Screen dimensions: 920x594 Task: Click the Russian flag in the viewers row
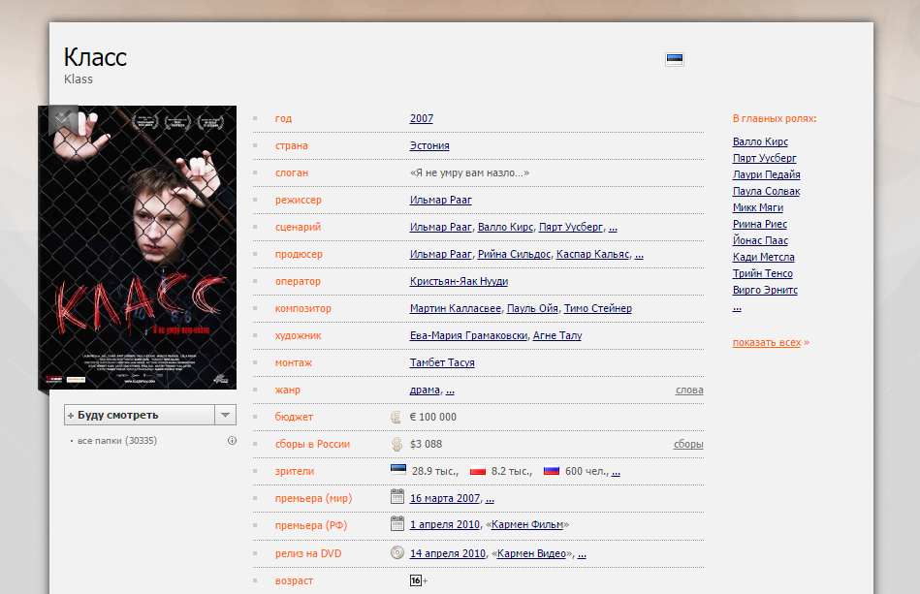552,472
